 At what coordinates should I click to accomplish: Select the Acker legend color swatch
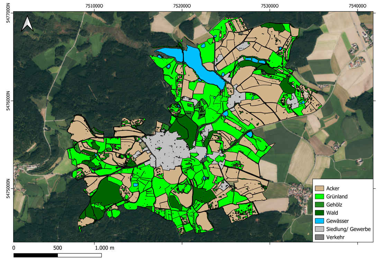(x=319, y=189)
